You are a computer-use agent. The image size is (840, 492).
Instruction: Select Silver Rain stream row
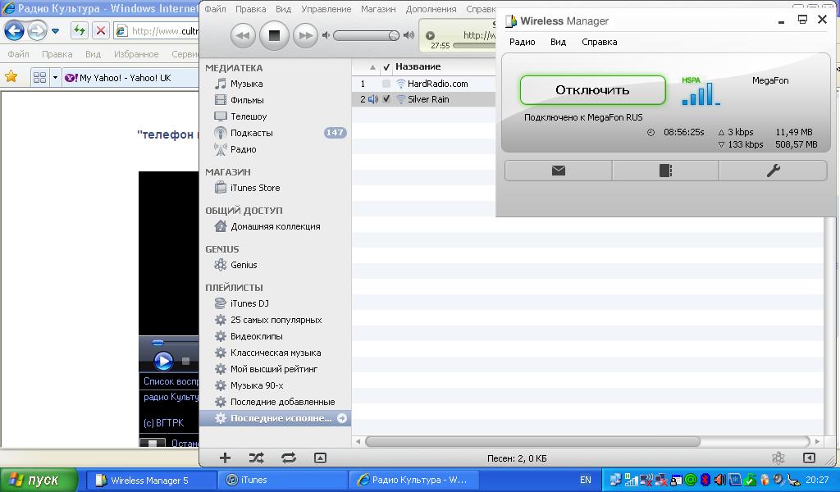pos(424,99)
